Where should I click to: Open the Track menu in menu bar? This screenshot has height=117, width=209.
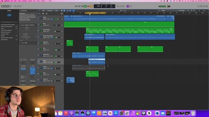(19, 1)
